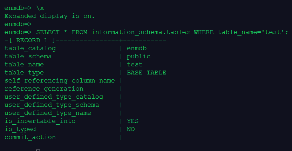Click the self_referencing_column_name field label

(60, 81)
